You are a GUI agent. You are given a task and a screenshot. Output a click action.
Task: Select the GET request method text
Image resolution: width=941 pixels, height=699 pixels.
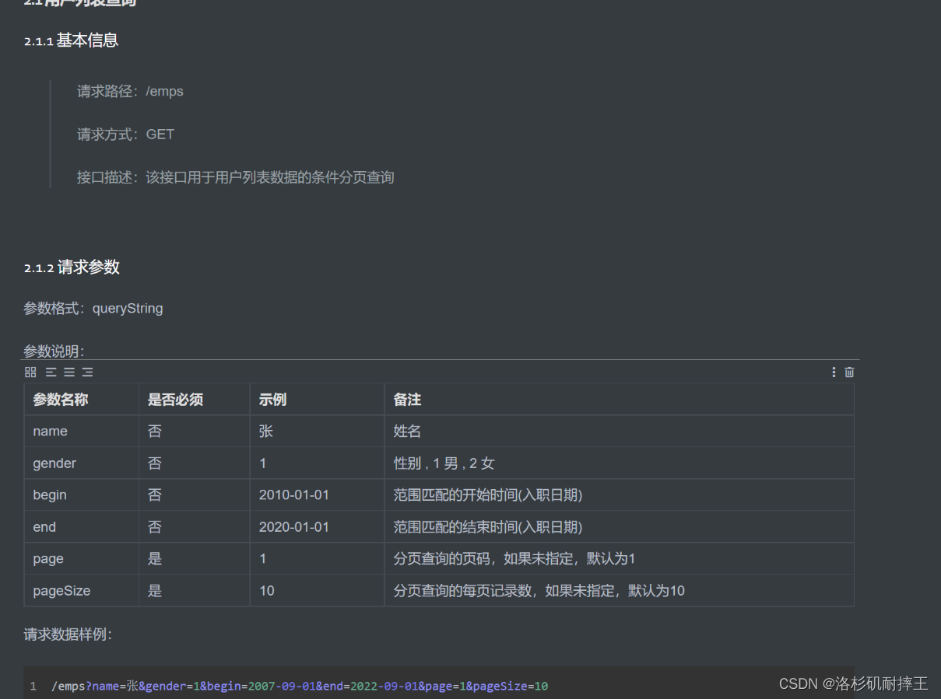click(x=160, y=134)
